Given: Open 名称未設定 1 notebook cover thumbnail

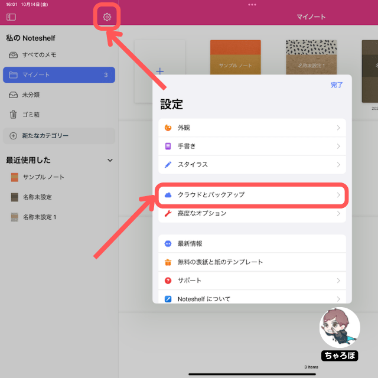Looking at the screenshot, I should 311,57.
